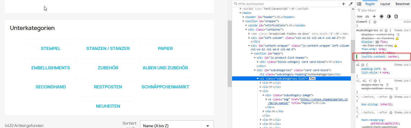Click the flexbox editor icon beside display flex
This screenshot has width=411, height=128.
coord(377,42)
